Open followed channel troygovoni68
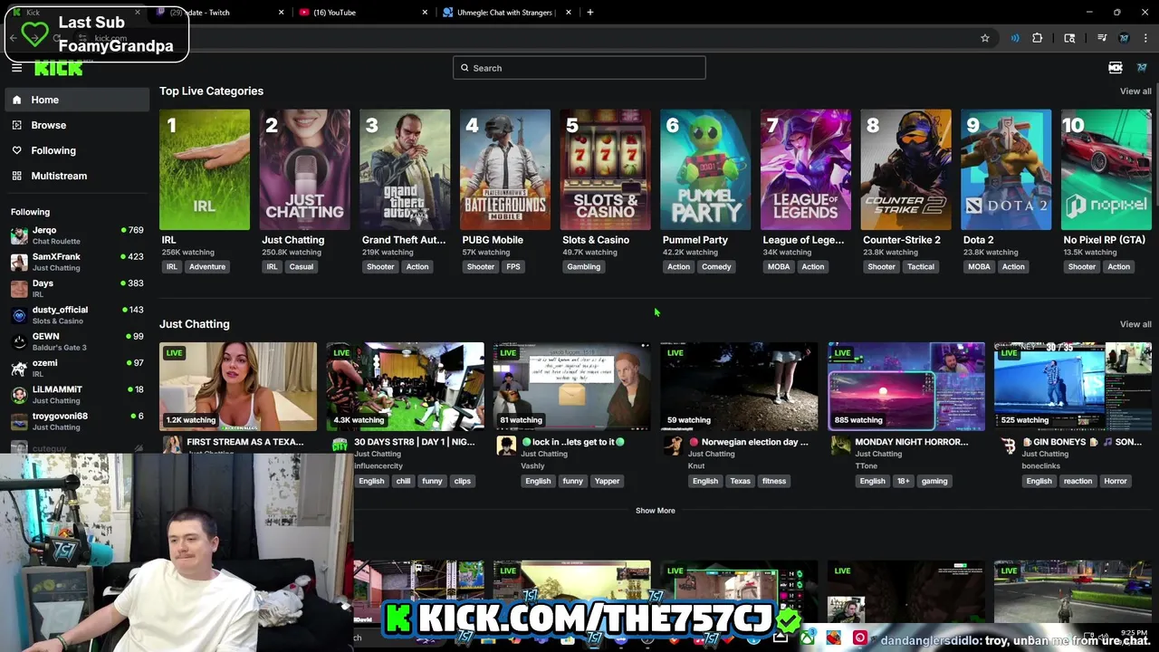This screenshot has height=652, width=1159. pos(77,420)
